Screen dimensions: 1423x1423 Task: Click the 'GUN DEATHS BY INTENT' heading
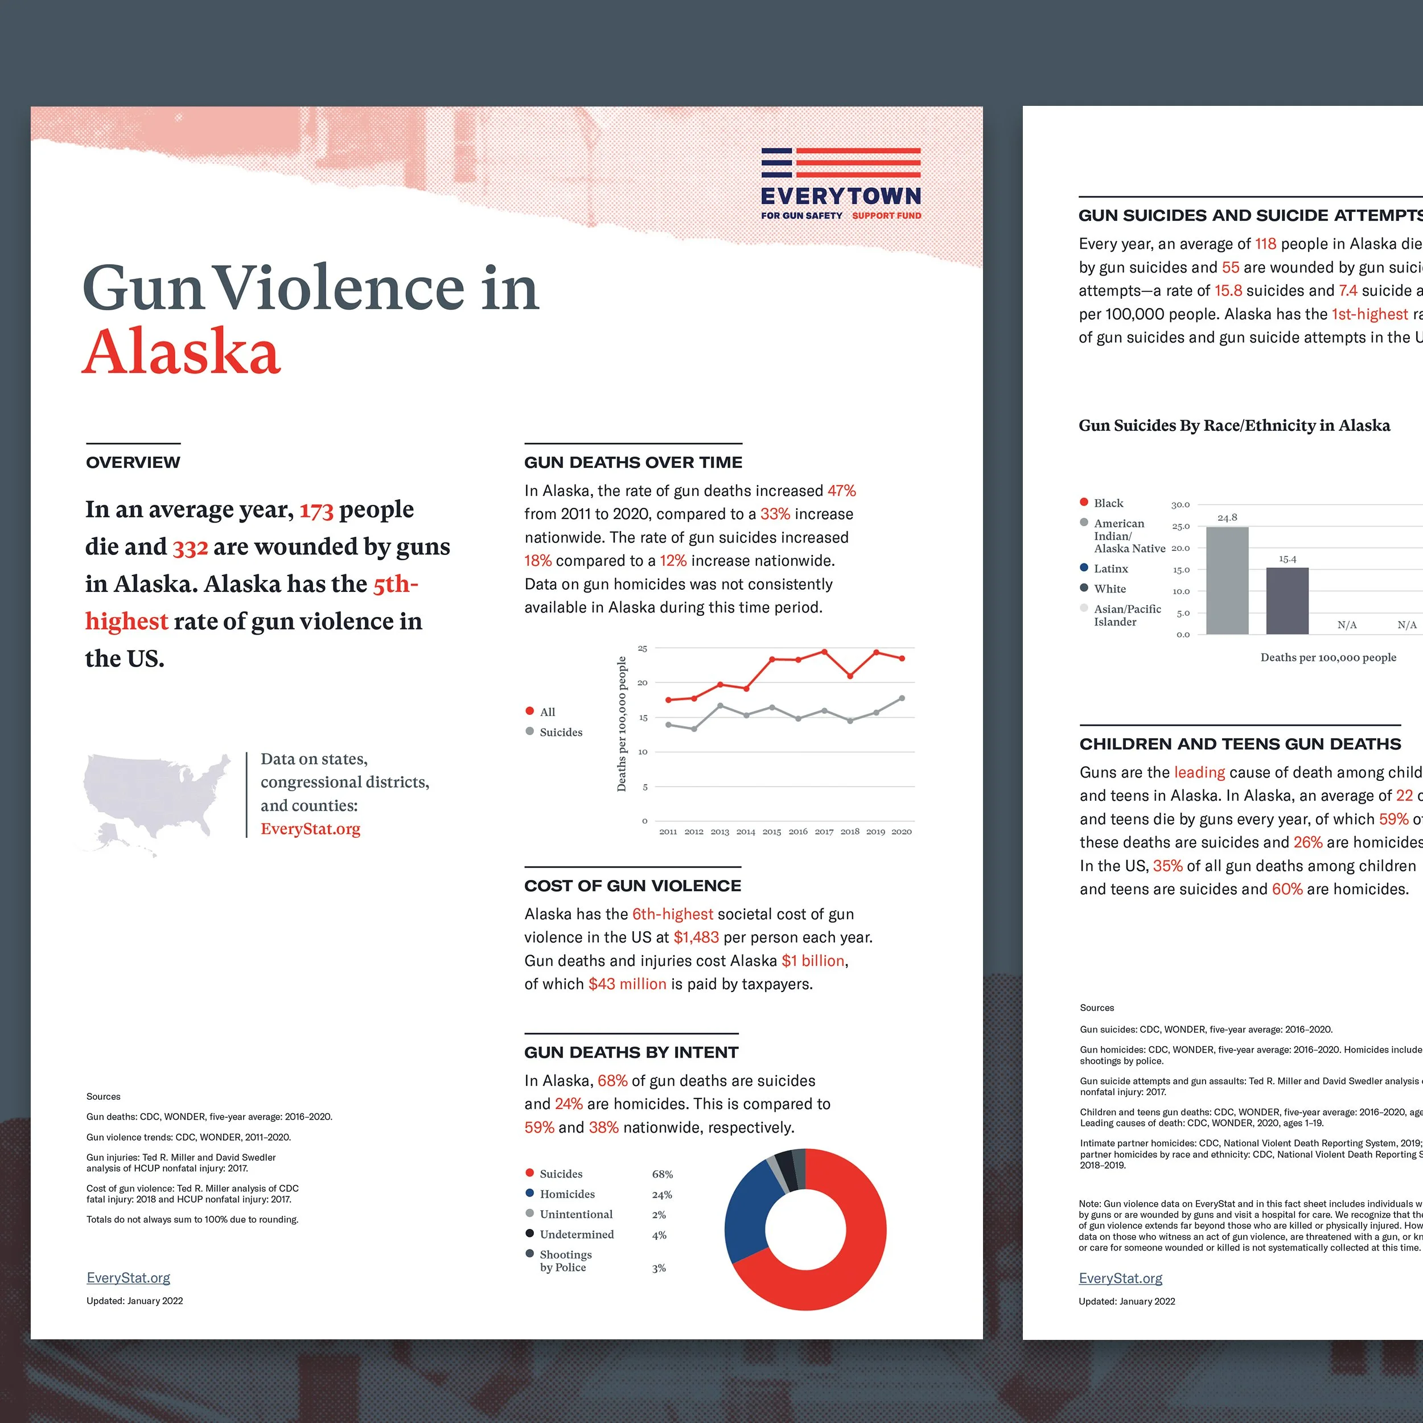(x=631, y=1052)
